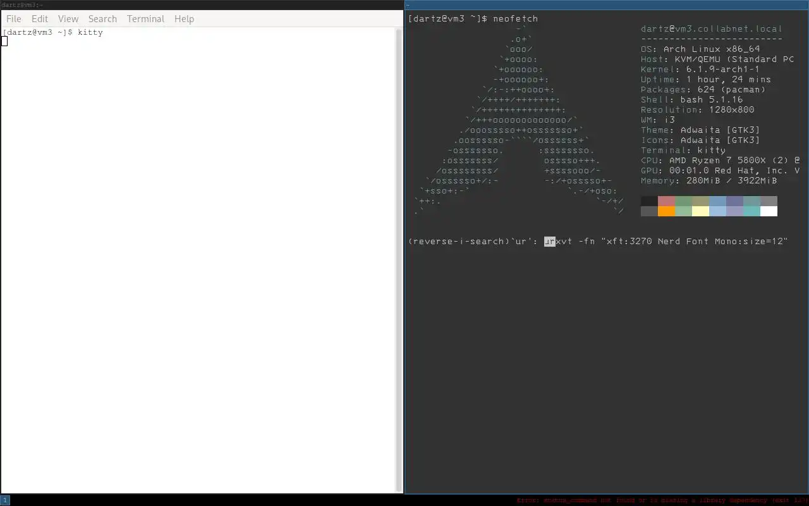Open the View menu

click(x=68, y=19)
